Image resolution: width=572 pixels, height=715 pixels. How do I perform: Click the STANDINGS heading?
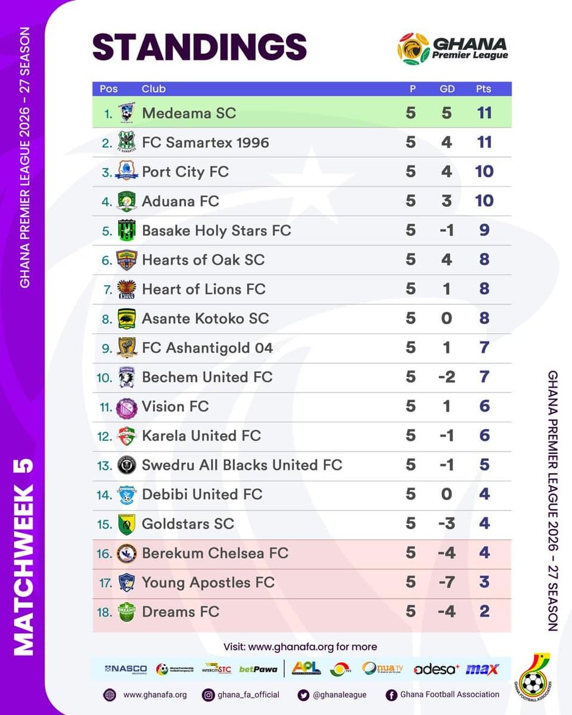(200, 47)
